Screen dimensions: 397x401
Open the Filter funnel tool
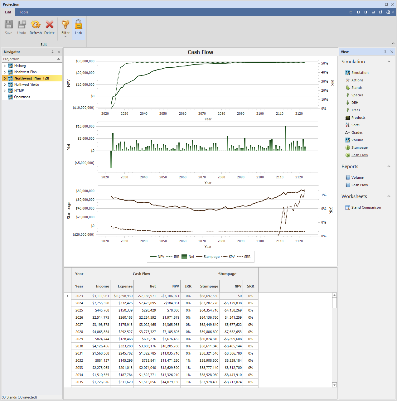[65, 25]
